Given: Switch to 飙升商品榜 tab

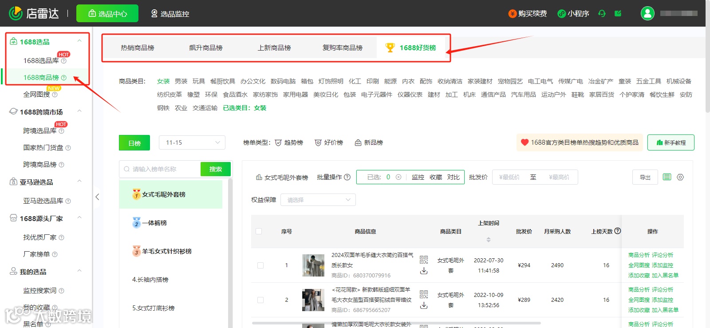Looking at the screenshot, I should coord(206,47).
